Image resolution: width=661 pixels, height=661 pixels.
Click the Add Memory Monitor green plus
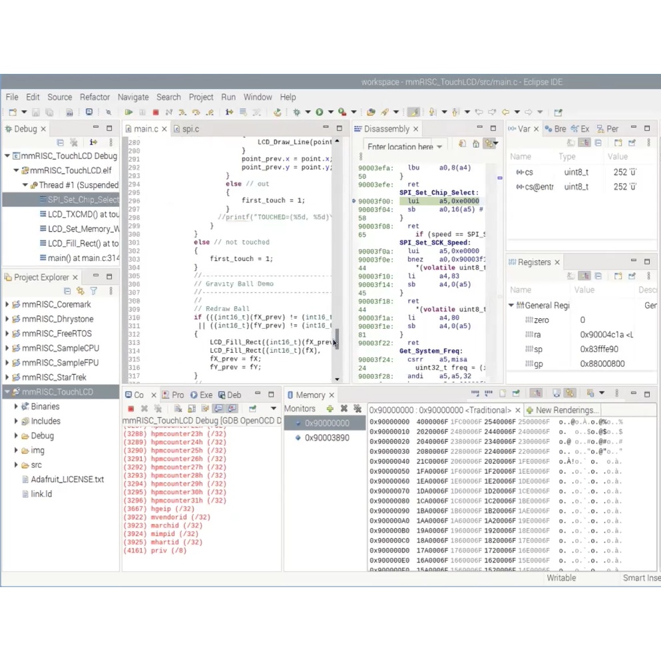point(330,409)
